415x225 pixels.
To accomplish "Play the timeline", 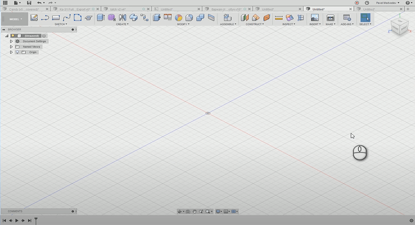I will click(x=17, y=221).
